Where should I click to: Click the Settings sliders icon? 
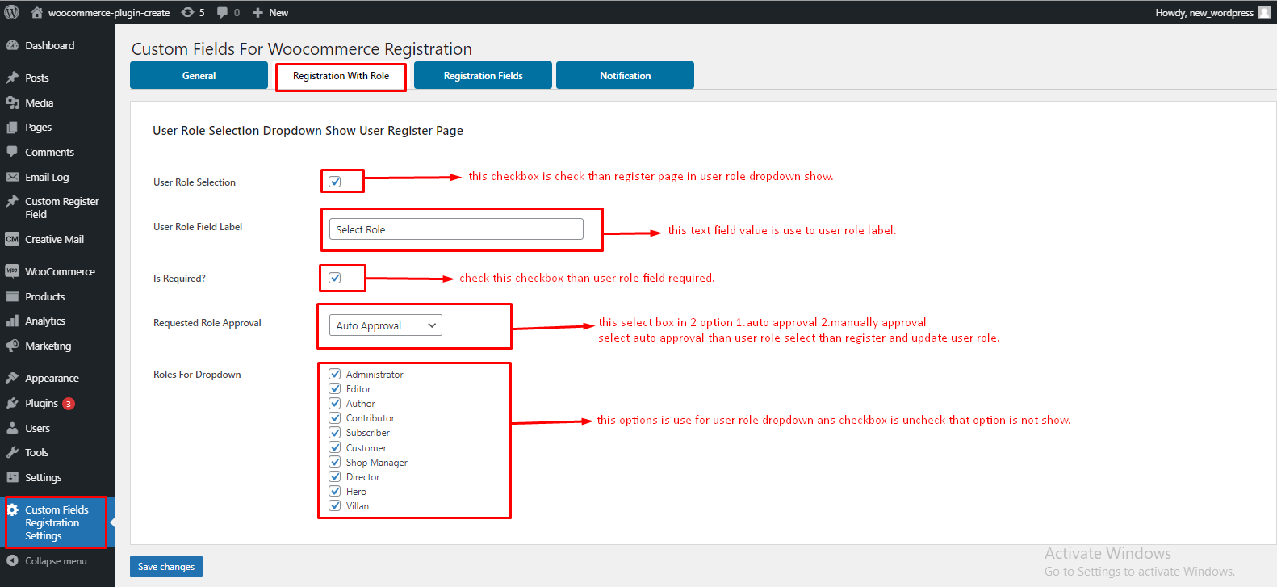[x=12, y=477]
